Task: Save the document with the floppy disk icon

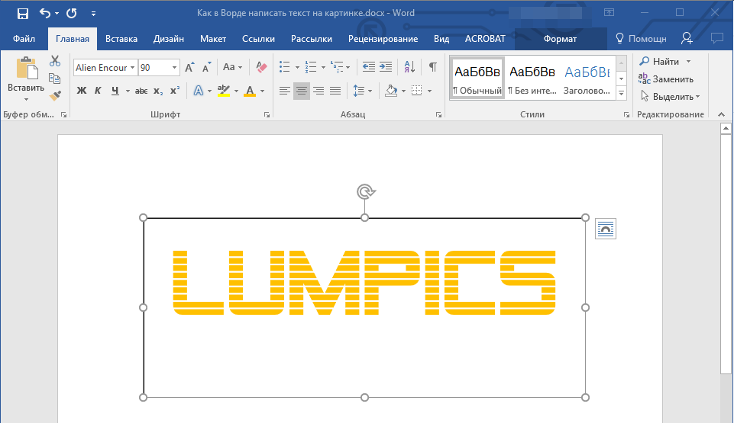Action: coord(23,13)
